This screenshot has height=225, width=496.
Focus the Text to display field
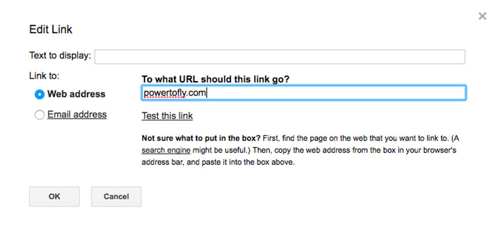click(x=279, y=56)
